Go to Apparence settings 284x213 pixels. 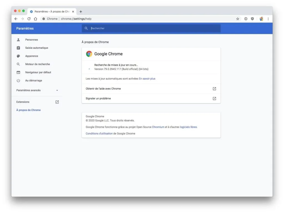click(32, 56)
